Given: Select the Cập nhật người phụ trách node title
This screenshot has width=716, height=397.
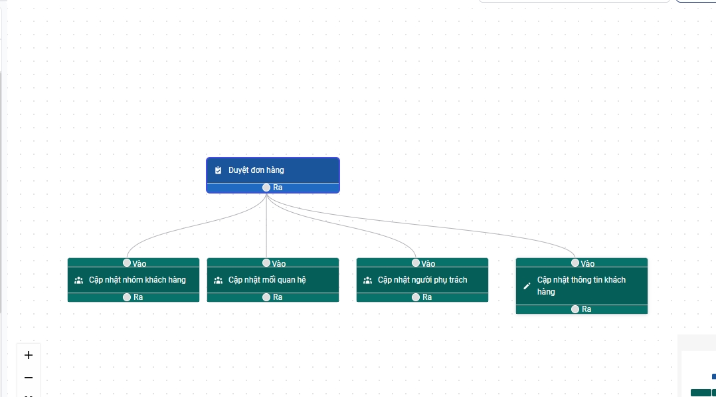Looking at the screenshot, I should tap(422, 280).
